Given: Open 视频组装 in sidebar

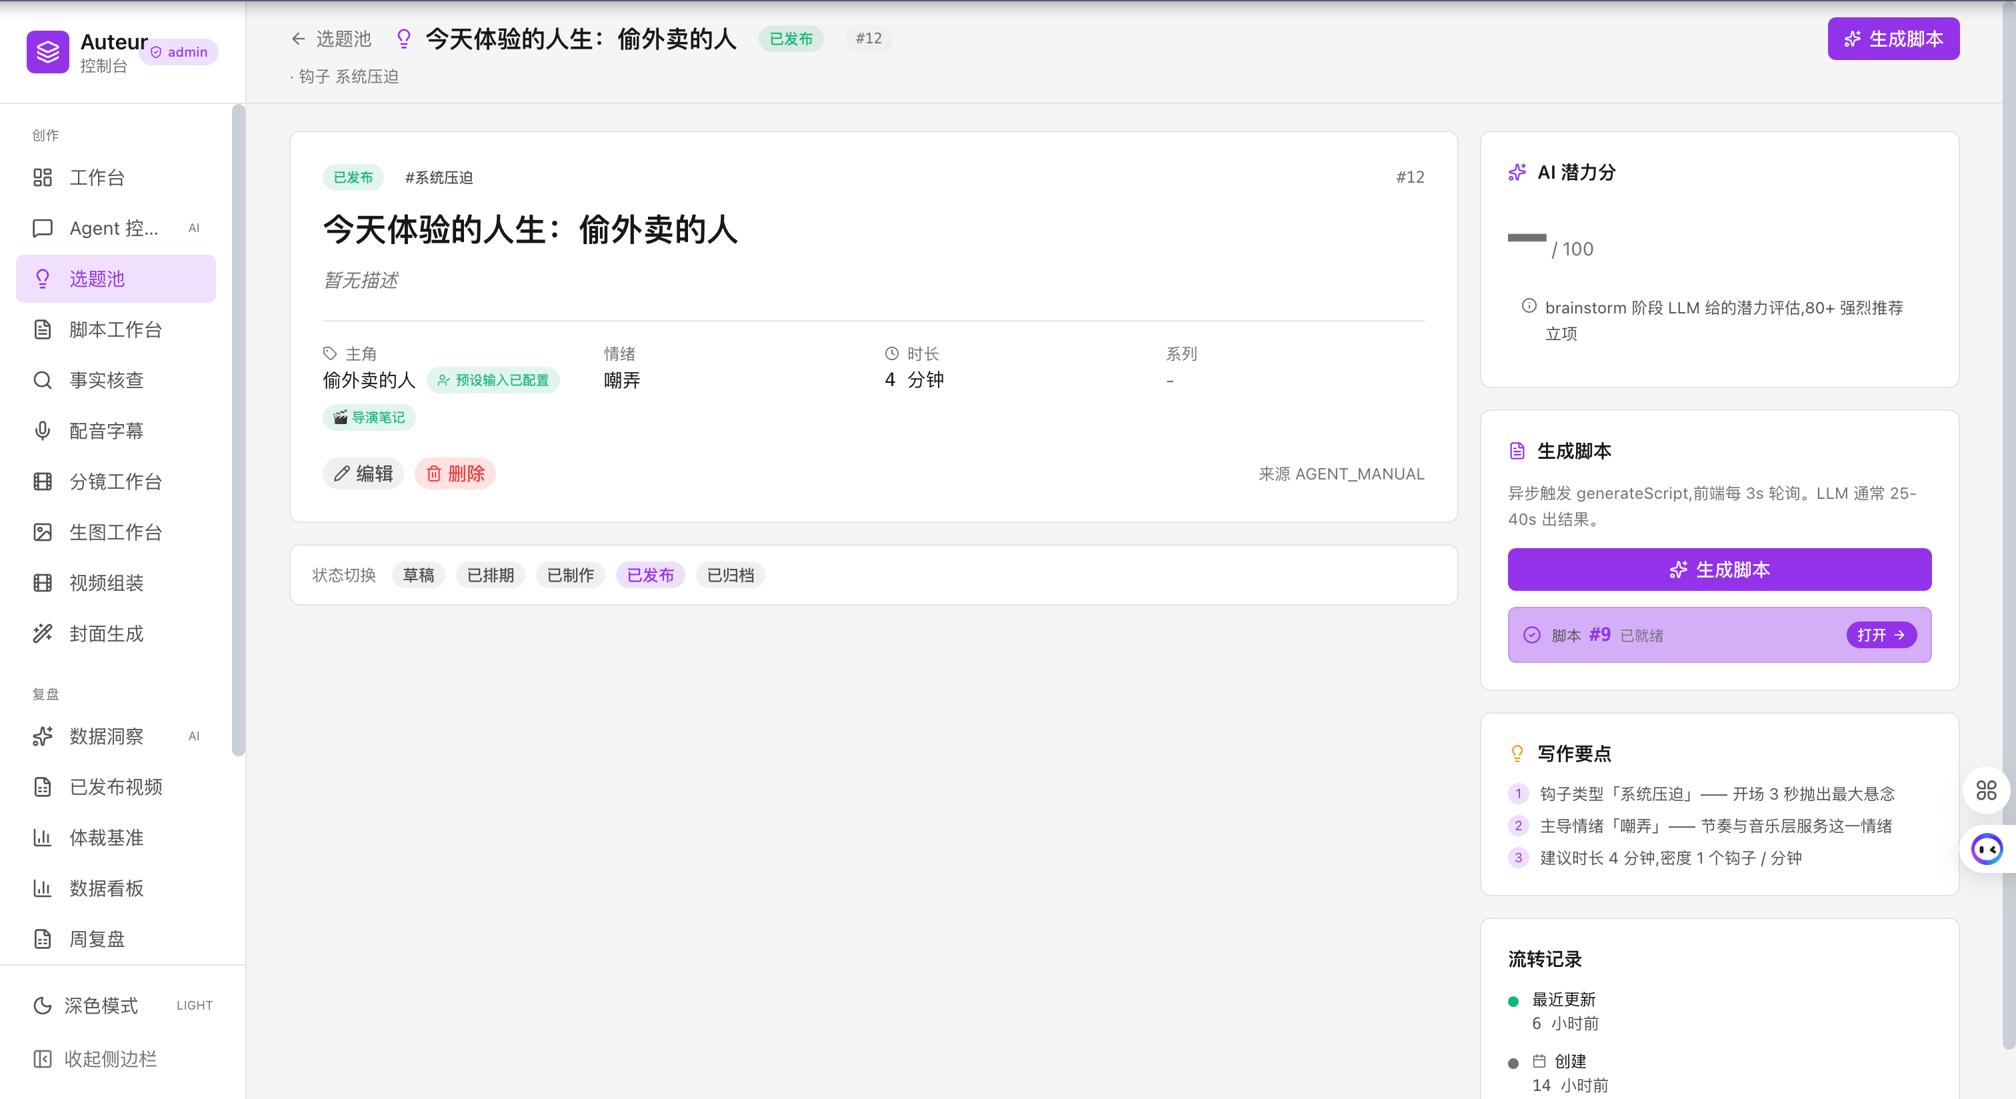Looking at the screenshot, I should (116, 583).
